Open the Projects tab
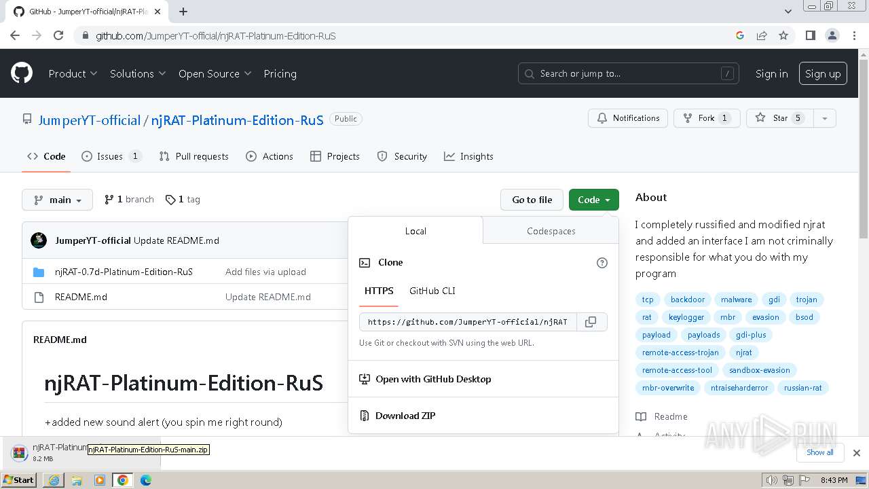The height and width of the screenshot is (489, 869). pos(335,156)
